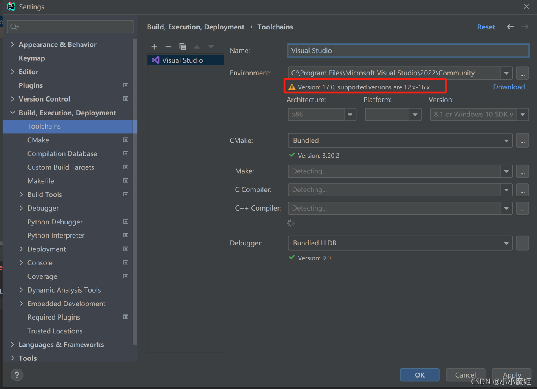Open the Platform dropdown
The image size is (537, 389).
(415, 115)
